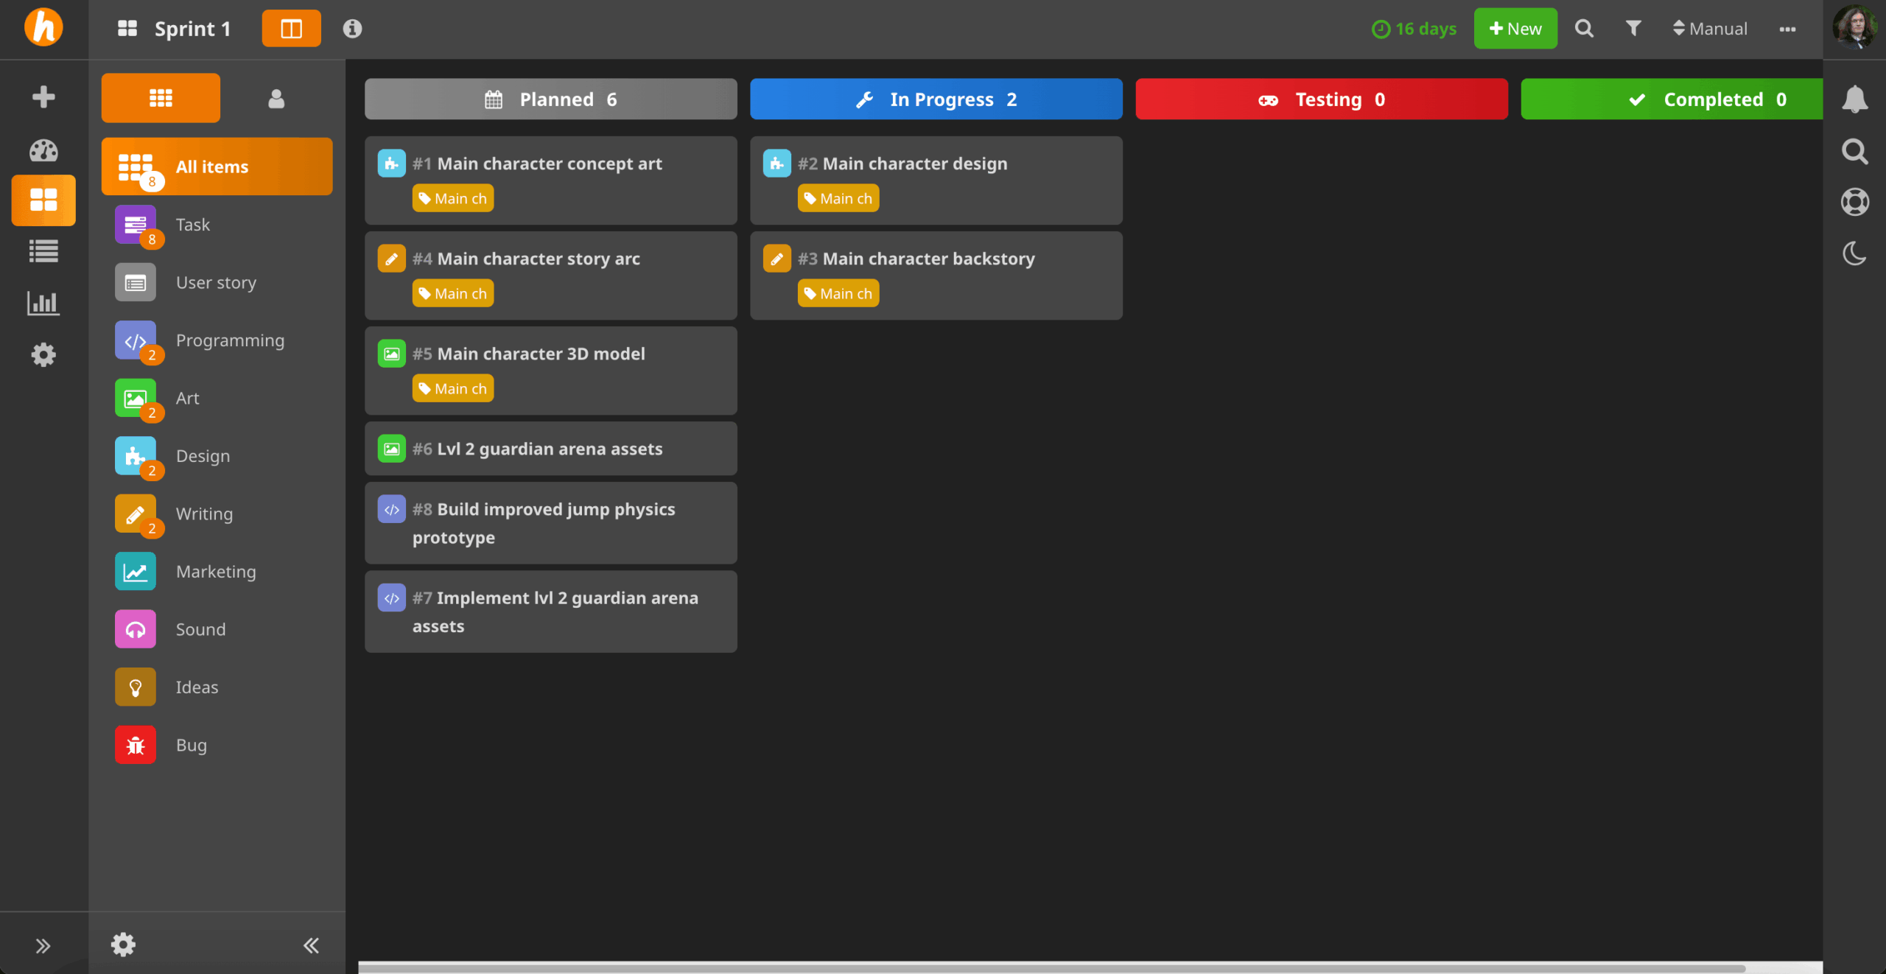
Task: Click the Hacknplan logo icon
Action: (43, 28)
